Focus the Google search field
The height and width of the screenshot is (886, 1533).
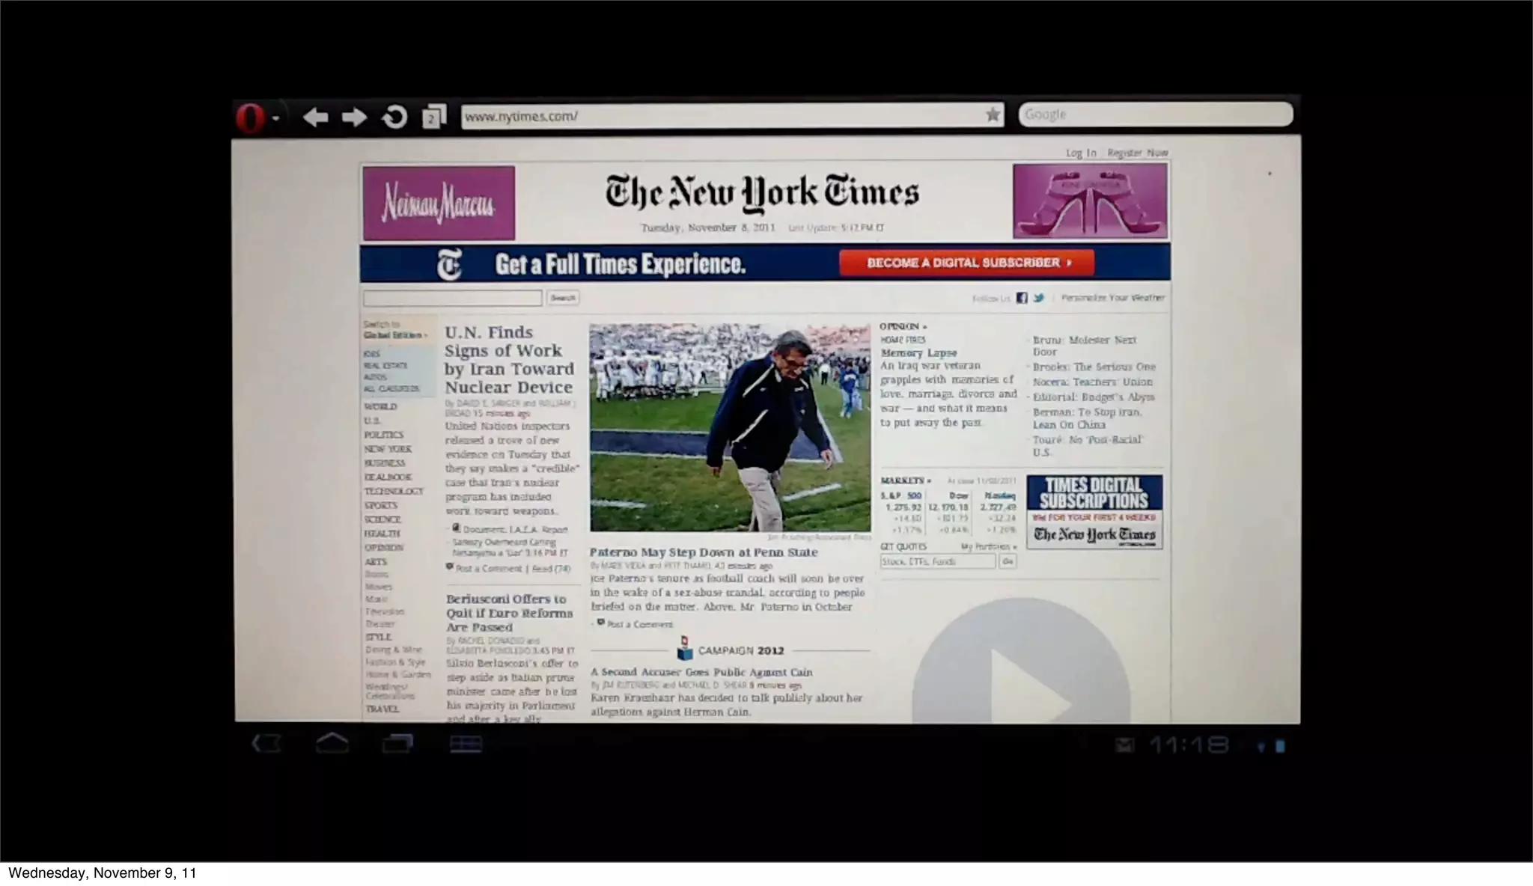pos(1155,114)
